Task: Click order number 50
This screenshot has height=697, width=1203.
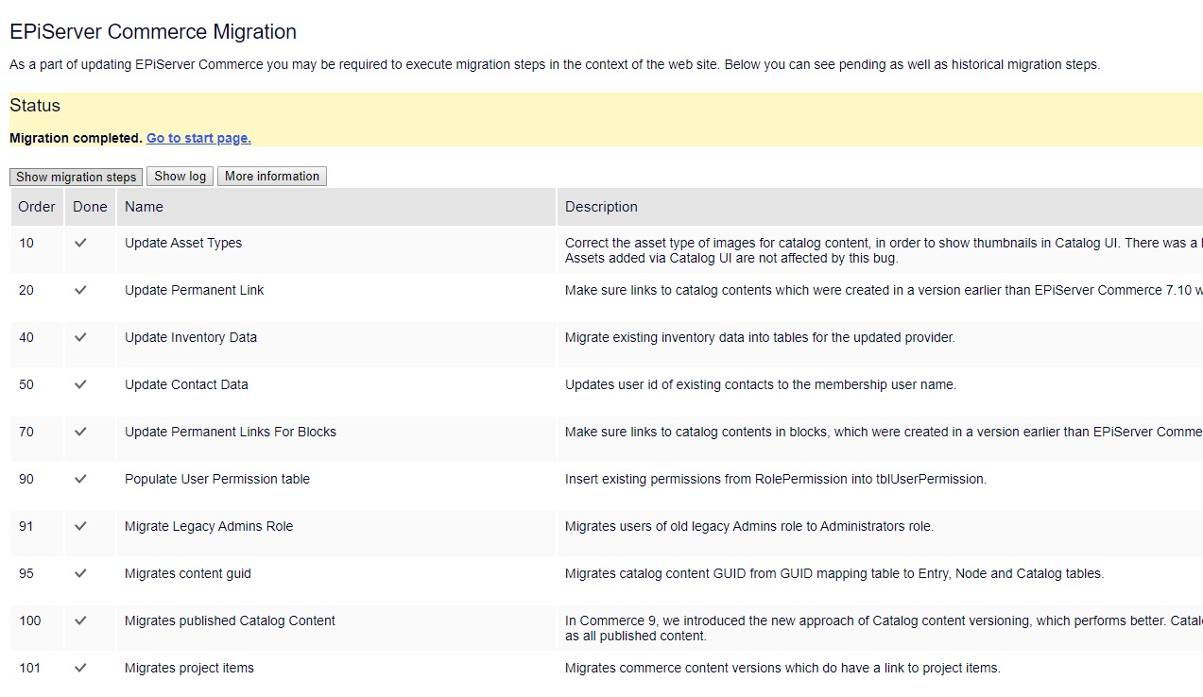Action: click(x=26, y=384)
